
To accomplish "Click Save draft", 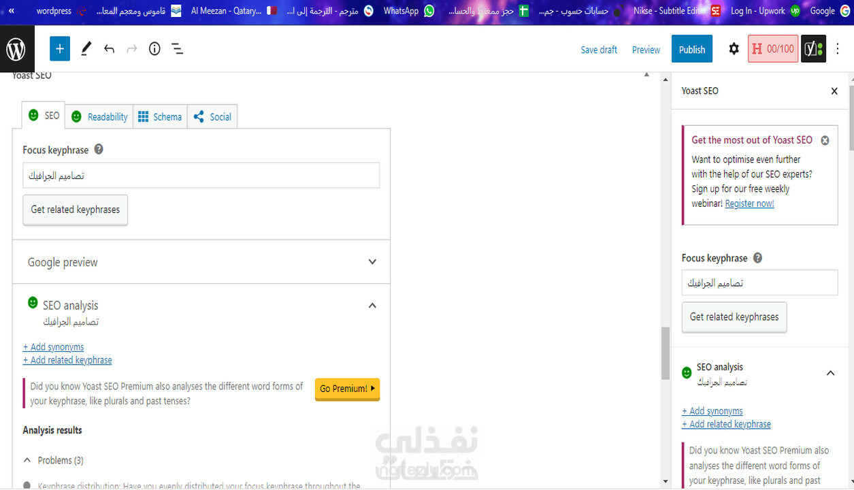I will point(599,50).
